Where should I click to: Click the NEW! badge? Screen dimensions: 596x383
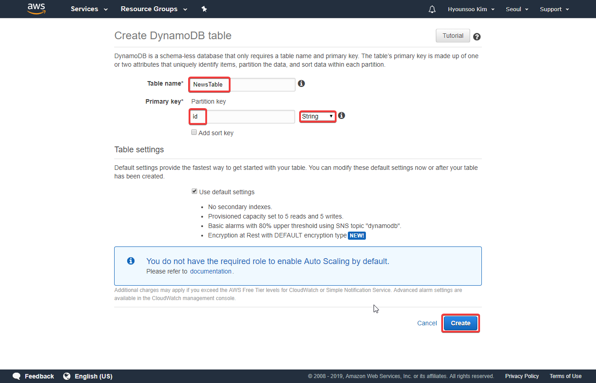(x=357, y=235)
